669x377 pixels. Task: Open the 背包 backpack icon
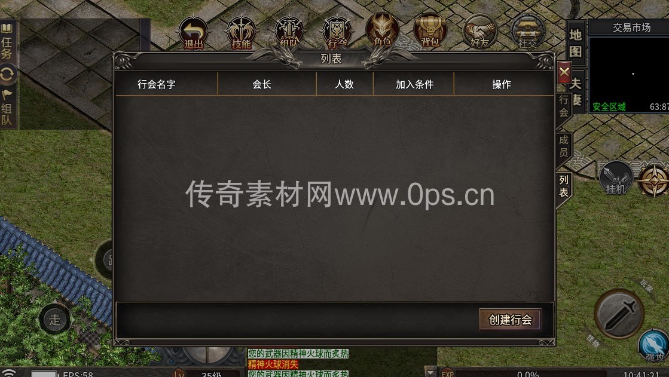point(430,30)
